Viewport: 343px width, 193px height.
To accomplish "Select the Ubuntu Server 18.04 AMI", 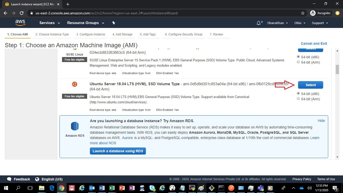I will pyautogui.click(x=310, y=85).
